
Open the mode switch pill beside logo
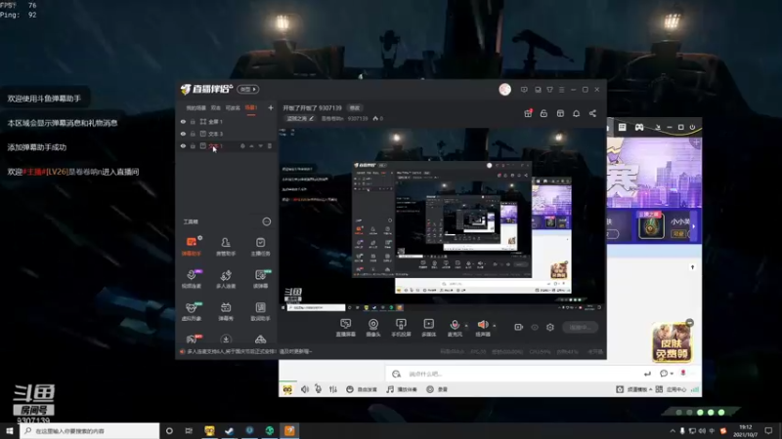(x=248, y=89)
